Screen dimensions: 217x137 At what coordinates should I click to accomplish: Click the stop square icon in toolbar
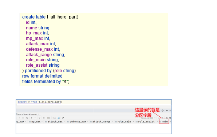point(44,118)
